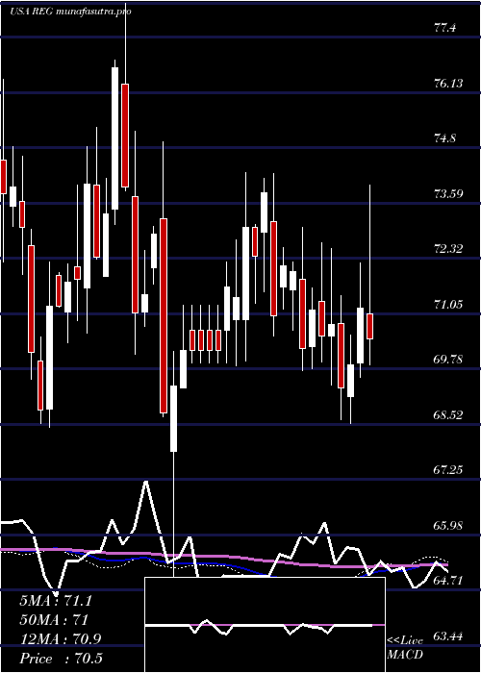Click inside the MACD inset panel
The height and width of the screenshot is (673, 481).
265,625
